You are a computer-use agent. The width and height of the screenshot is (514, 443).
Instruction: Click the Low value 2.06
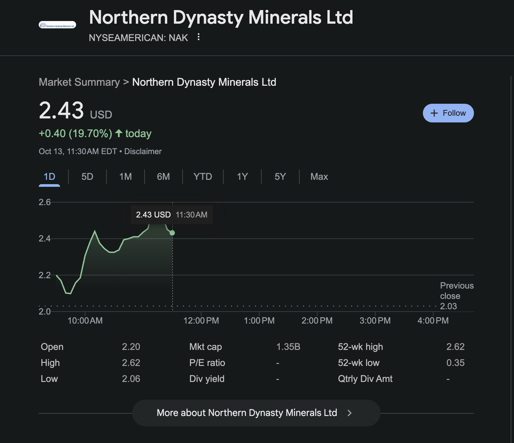coord(131,379)
